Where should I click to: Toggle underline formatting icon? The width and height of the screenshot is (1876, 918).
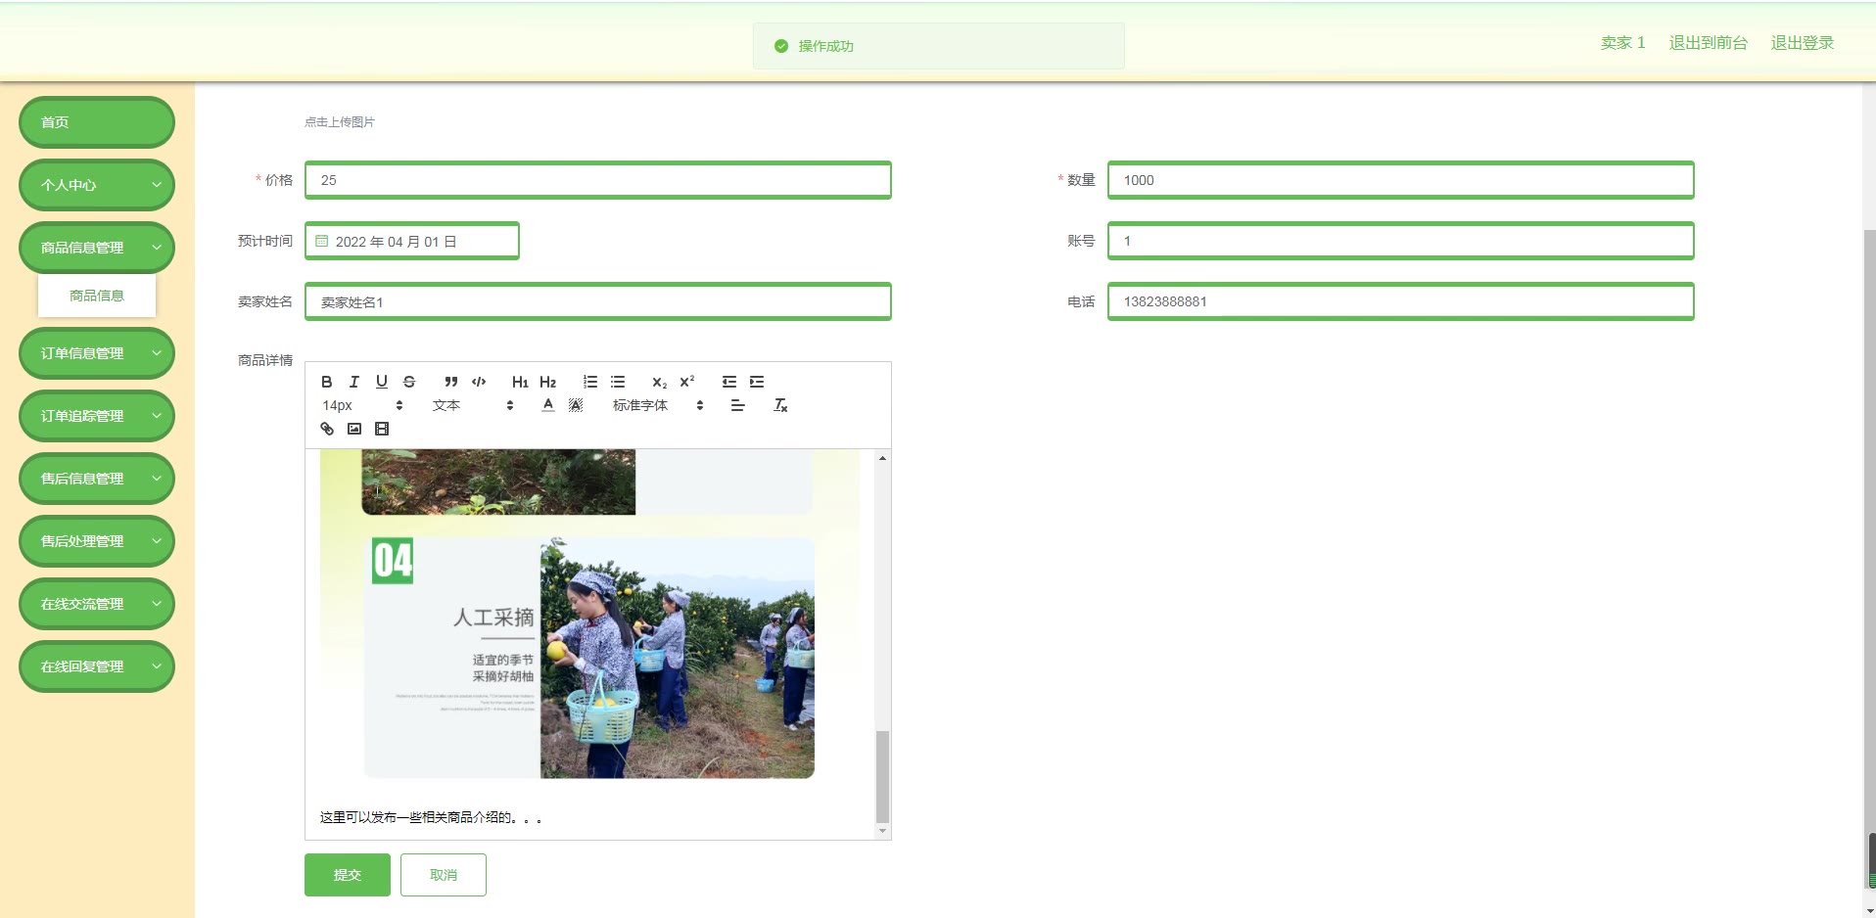click(x=382, y=382)
